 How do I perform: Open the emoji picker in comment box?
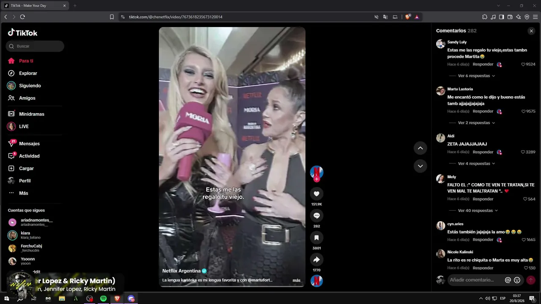point(517,280)
